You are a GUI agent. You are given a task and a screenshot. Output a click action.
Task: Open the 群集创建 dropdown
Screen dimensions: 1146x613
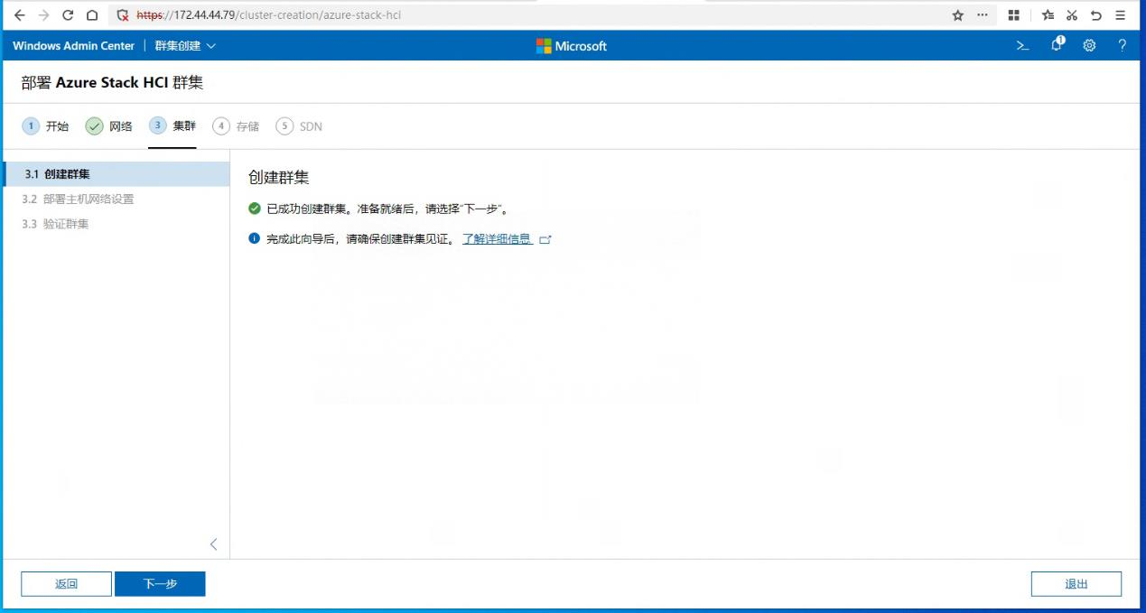tap(185, 46)
